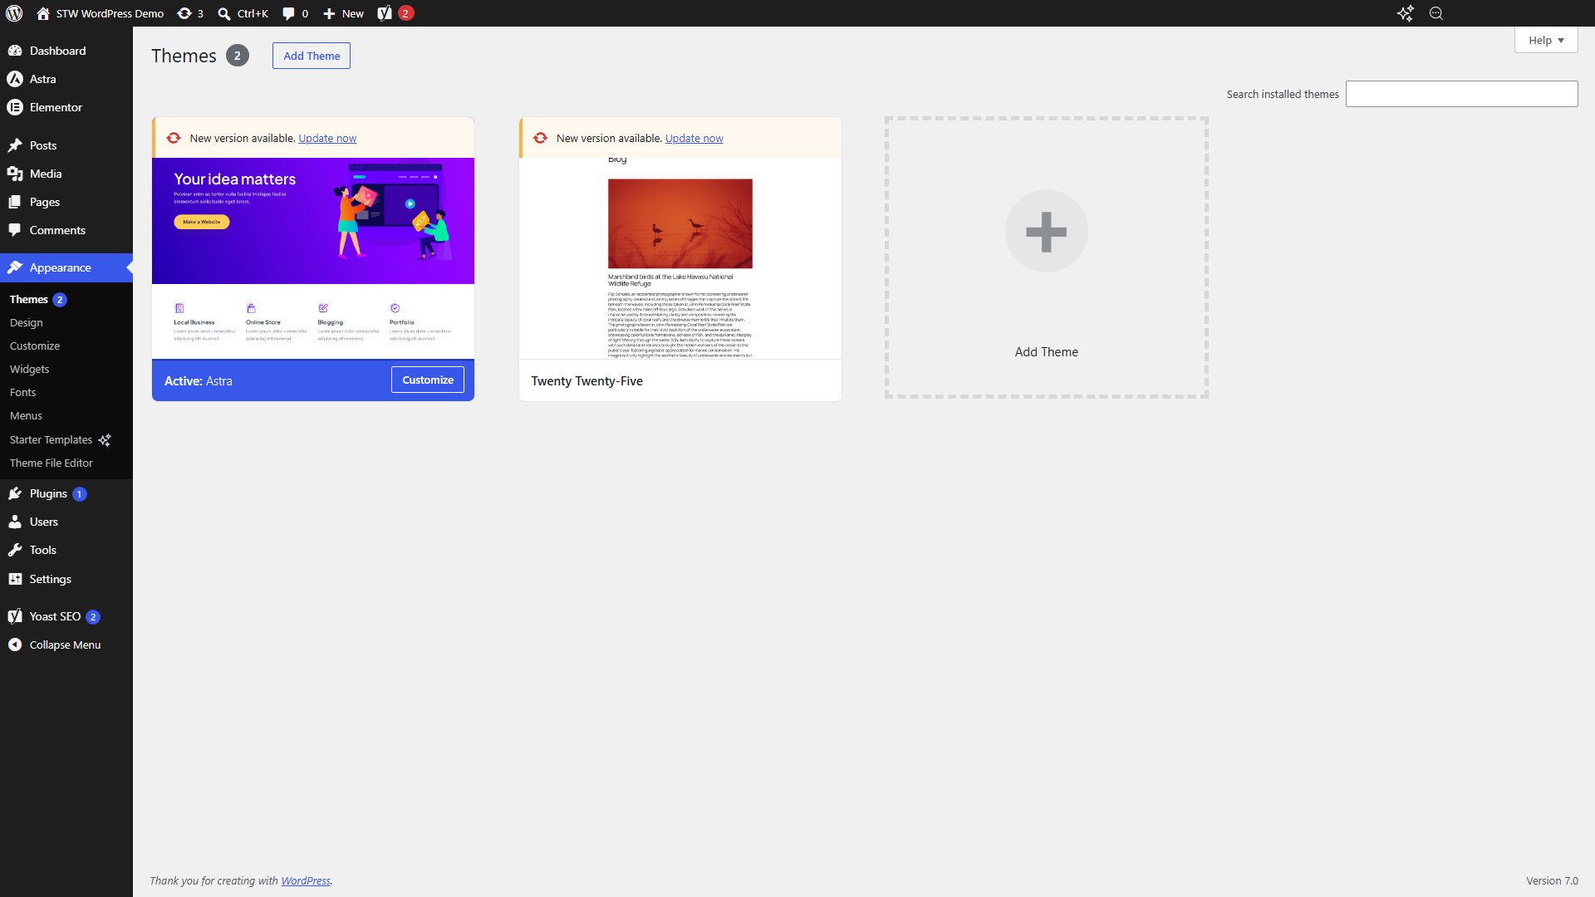Screen dimensions: 1595x897
Task: Click the Elementor logo icon in sidebar
Action: point(15,107)
